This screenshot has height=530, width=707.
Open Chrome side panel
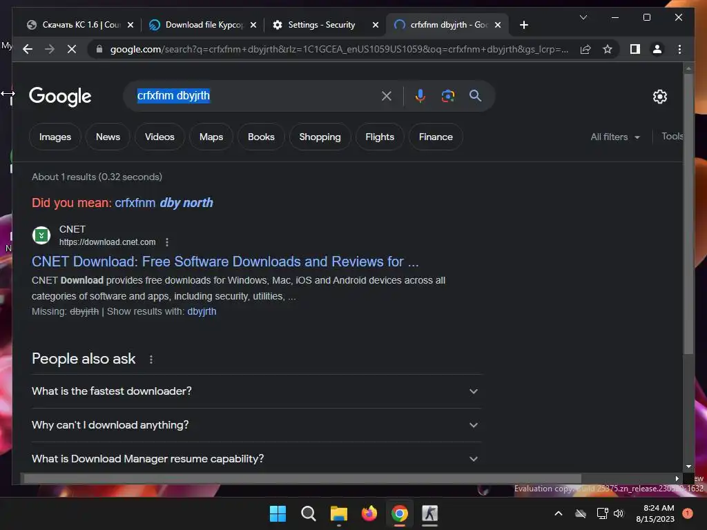pos(635,49)
